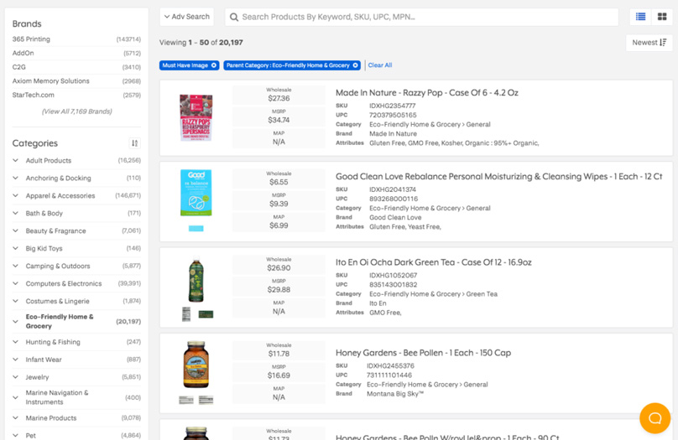Remove the Parent Category filter chip

tap(356, 65)
